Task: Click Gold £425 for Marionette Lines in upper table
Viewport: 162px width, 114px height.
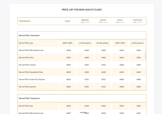Action: click(x=122, y=50)
